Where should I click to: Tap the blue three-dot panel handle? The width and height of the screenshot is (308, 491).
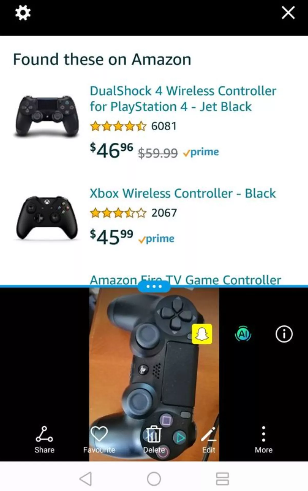point(154,286)
